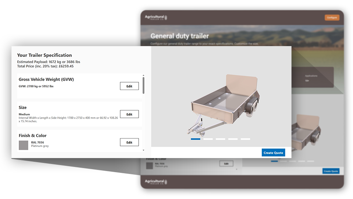The image size is (353, 199).
Task: Edit the Finish & Color option
Action: 129,142
